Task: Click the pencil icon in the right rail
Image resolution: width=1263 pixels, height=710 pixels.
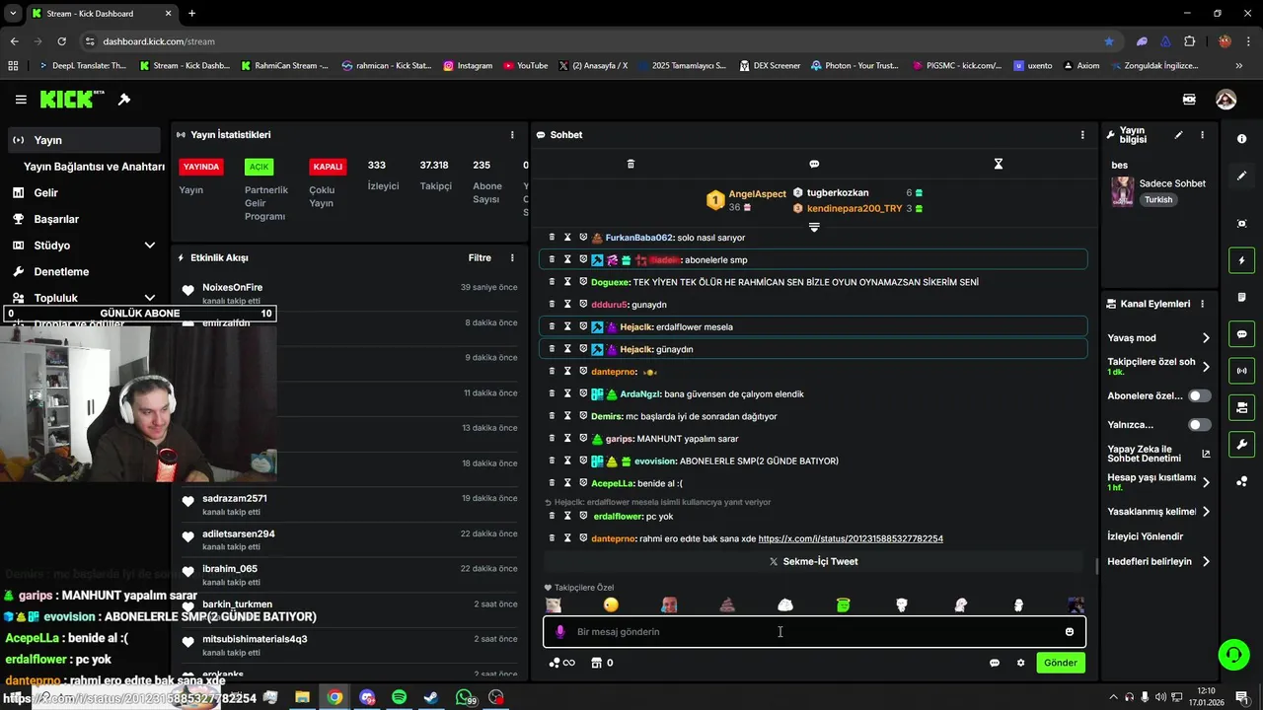Action: tap(1241, 176)
